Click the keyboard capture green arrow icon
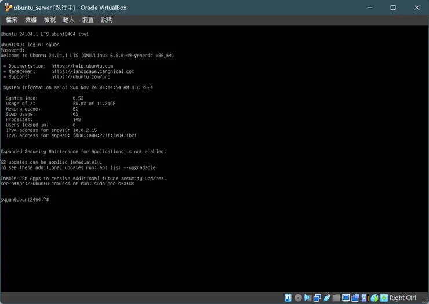The width and height of the screenshot is (429, 304). tap(384, 298)
